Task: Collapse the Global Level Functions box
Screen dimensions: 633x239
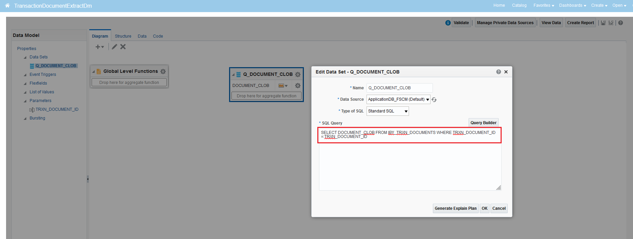Action: (94, 72)
